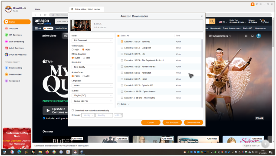Viewport: 276px width, 156px height.
Task: Select the H264 video codec radio
Action: click(73, 49)
